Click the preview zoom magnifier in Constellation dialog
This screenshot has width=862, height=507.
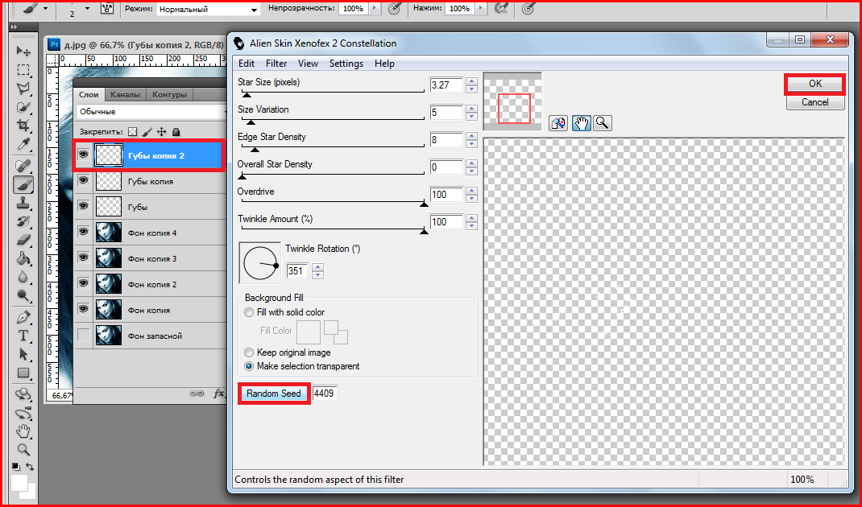pyautogui.click(x=602, y=123)
